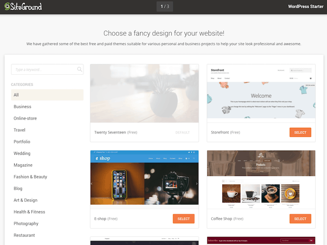327x245 pixels.
Task: Click the E-shop slider left arrow
Action: (92, 183)
